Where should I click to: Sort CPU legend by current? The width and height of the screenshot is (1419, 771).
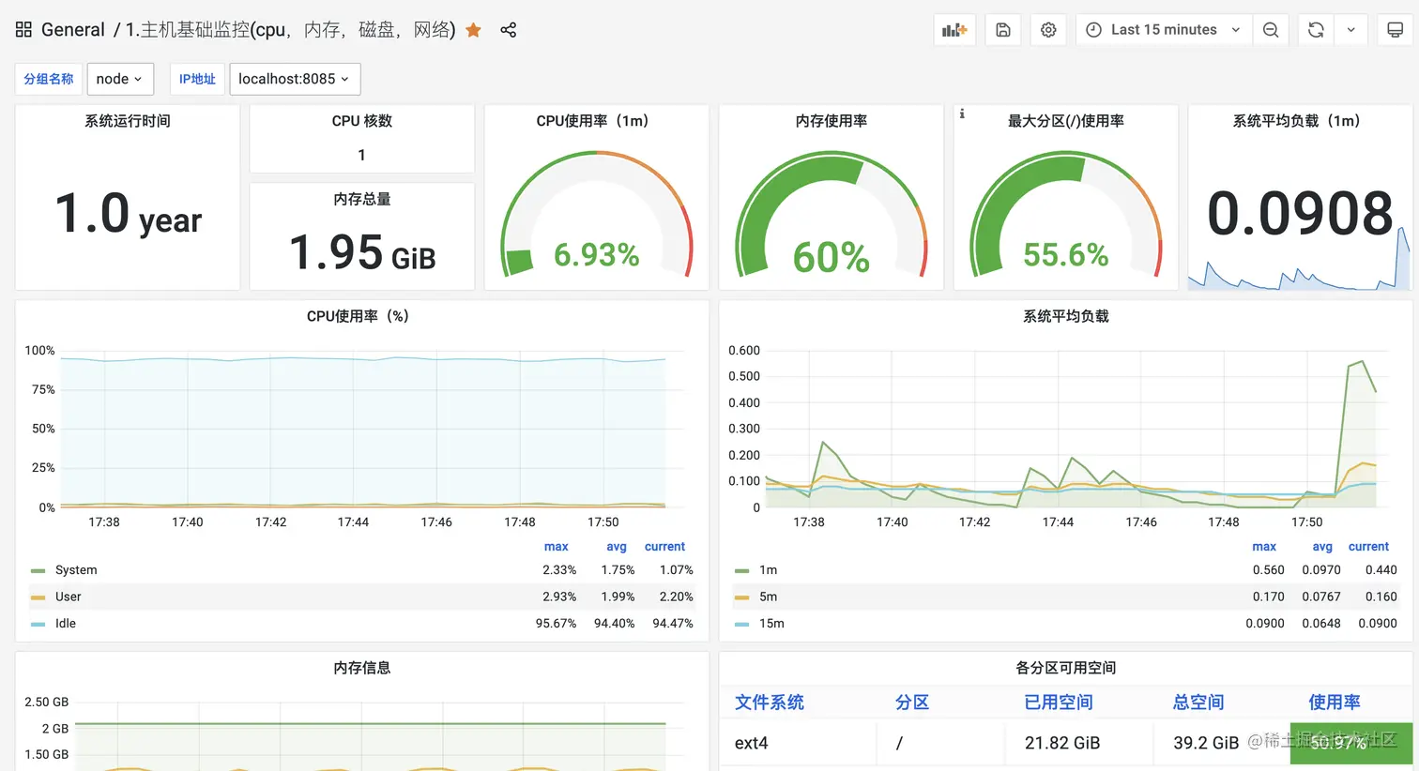(x=664, y=547)
